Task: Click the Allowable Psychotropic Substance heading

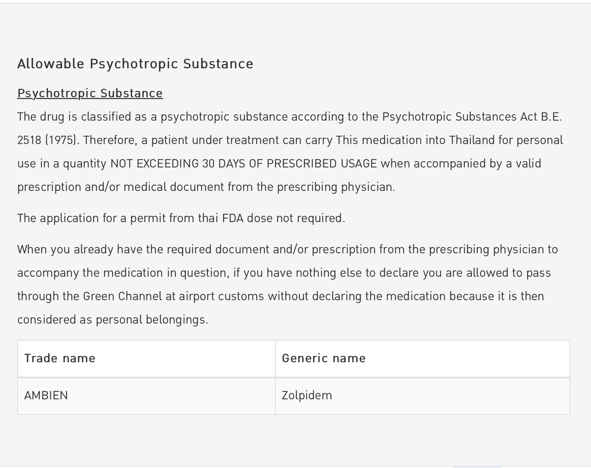Action: pyautogui.click(x=135, y=64)
